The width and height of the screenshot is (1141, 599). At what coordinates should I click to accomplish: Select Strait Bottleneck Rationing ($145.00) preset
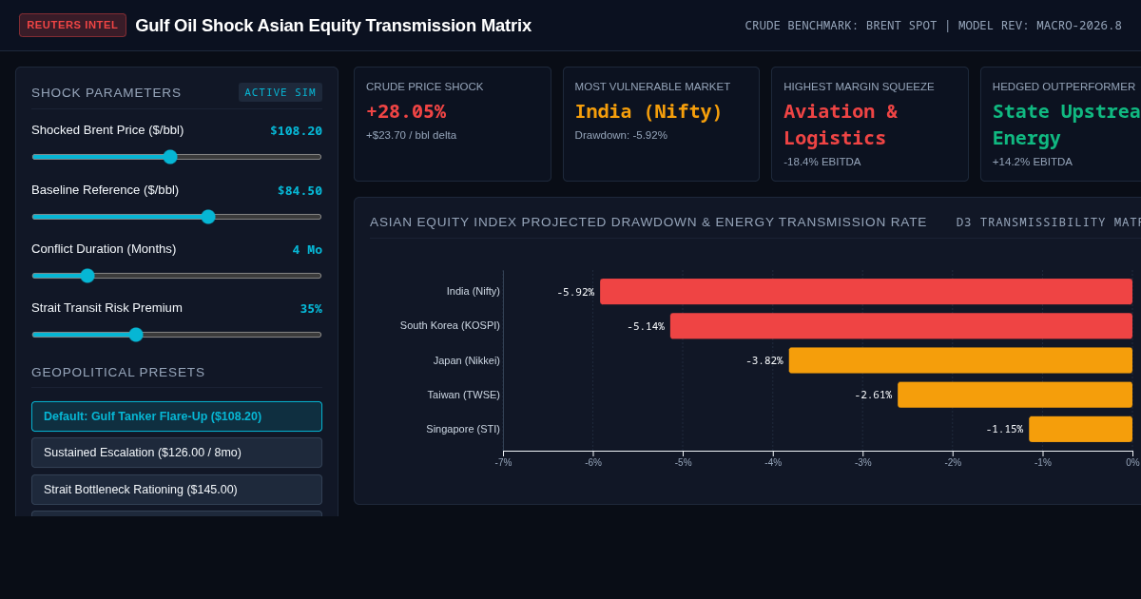pos(177,490)
